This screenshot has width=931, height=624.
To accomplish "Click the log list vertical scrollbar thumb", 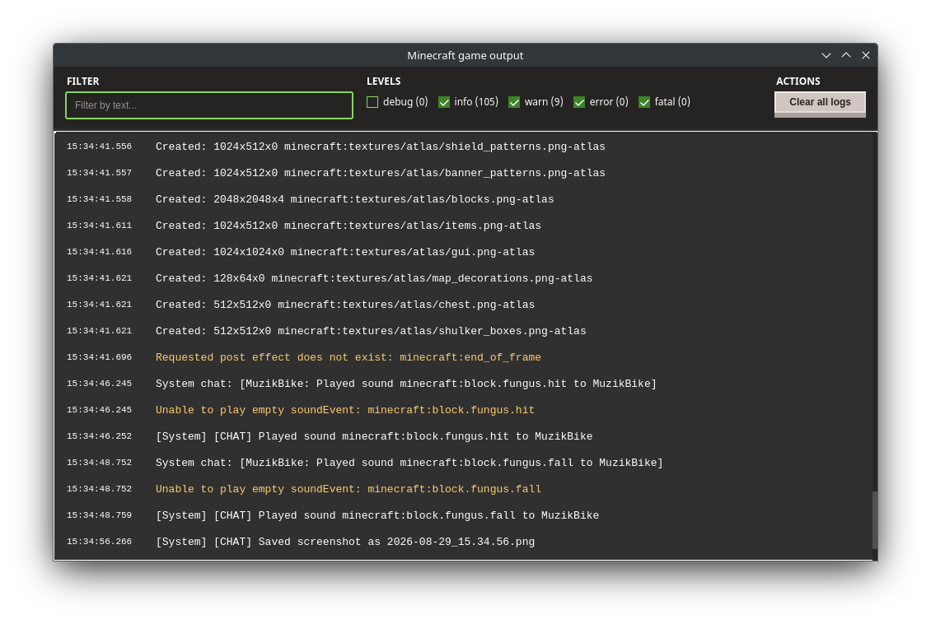I will [x=874, y=520].
